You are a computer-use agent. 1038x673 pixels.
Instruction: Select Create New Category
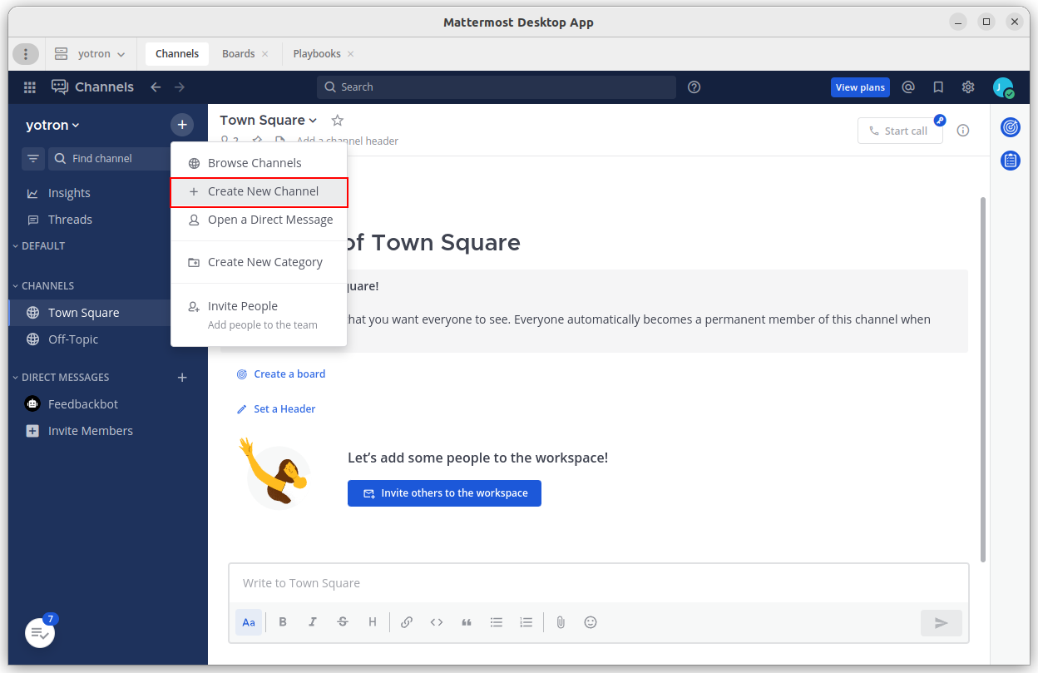pos(259,262)
